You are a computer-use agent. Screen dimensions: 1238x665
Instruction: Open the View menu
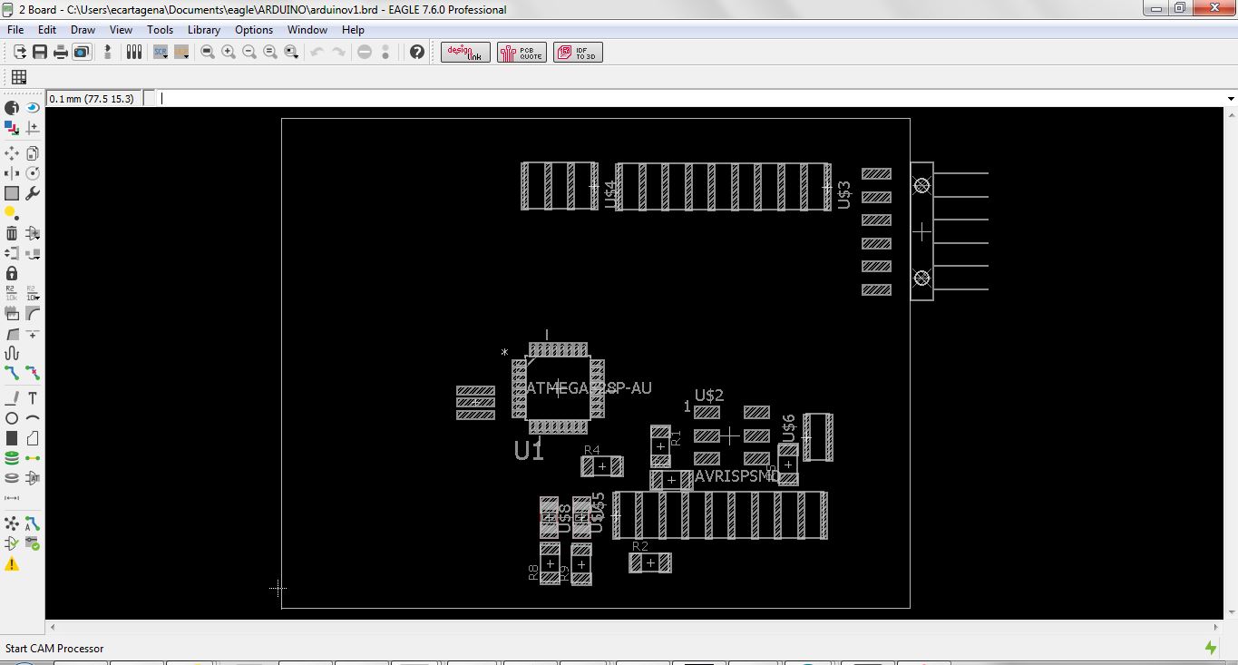121,30
